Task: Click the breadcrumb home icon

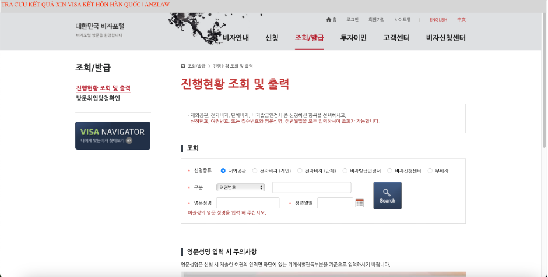Action: pos(183,66)
